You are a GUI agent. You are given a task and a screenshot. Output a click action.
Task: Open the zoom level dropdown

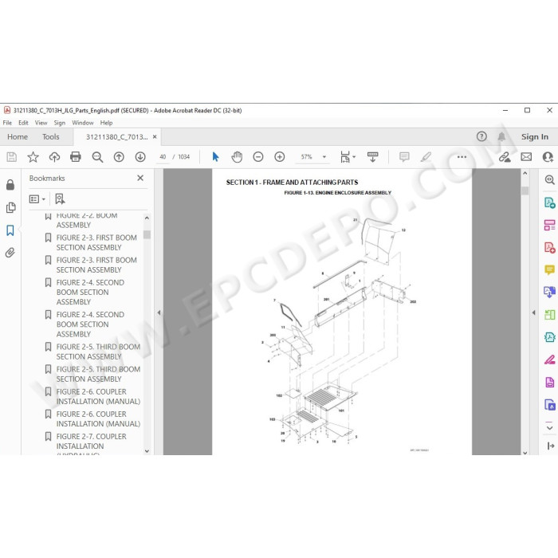pos(324,157)
